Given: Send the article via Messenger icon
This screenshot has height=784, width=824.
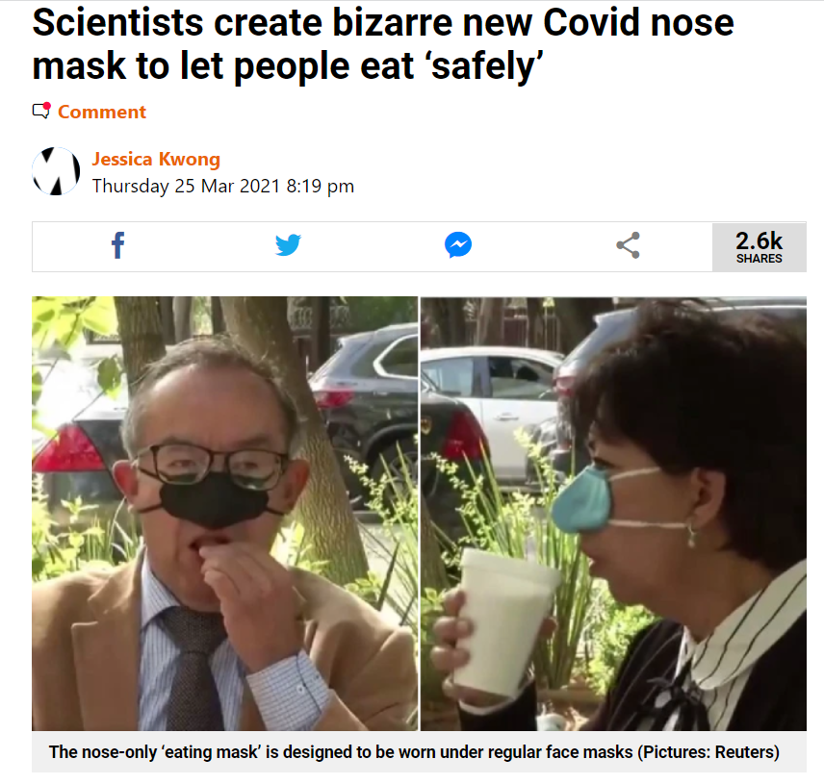Looking at the screenshot, I should pos(457,245).
